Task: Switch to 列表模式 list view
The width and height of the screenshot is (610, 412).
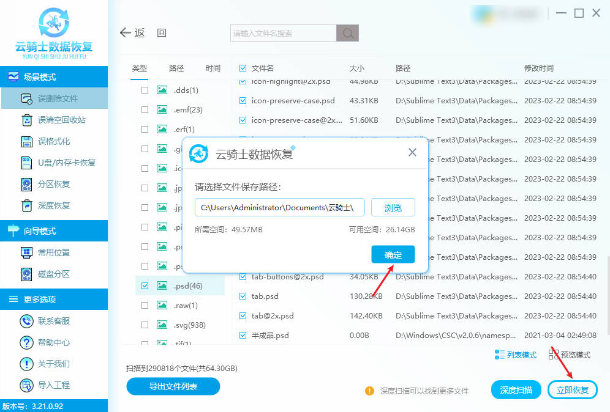Action: 516,355
